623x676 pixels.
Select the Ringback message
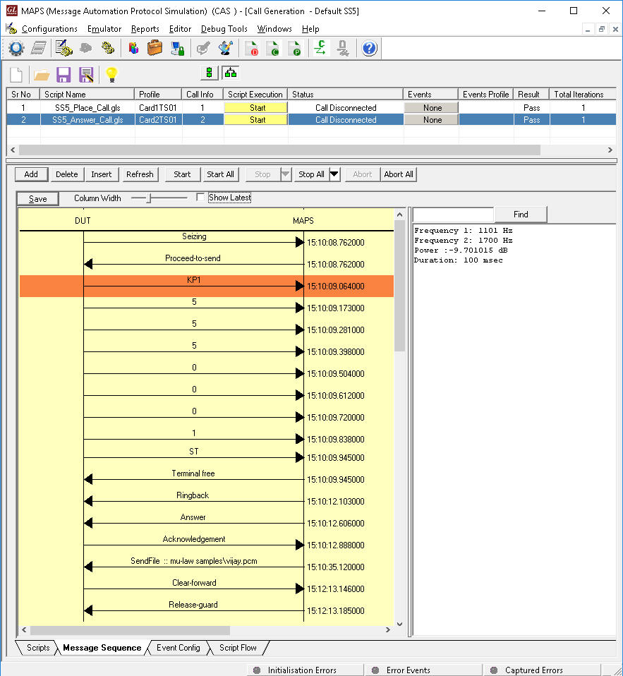[193, 495]
